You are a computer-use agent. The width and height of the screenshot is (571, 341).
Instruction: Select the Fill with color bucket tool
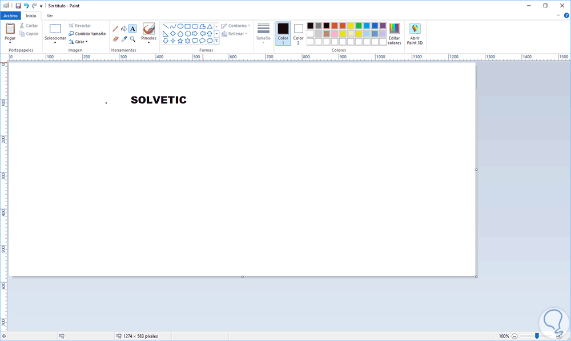pyautogui.click(x=124, y=29)
